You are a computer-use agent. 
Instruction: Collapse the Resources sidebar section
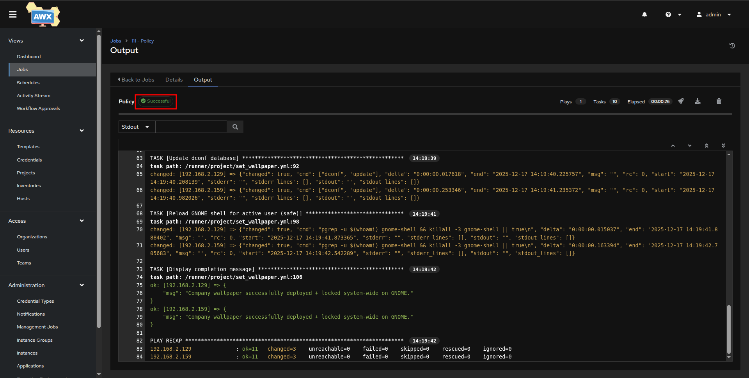82,131
